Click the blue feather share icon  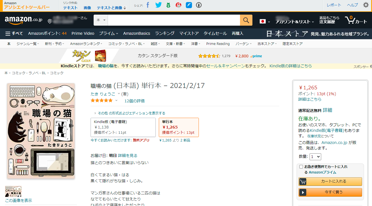[189, 5]
